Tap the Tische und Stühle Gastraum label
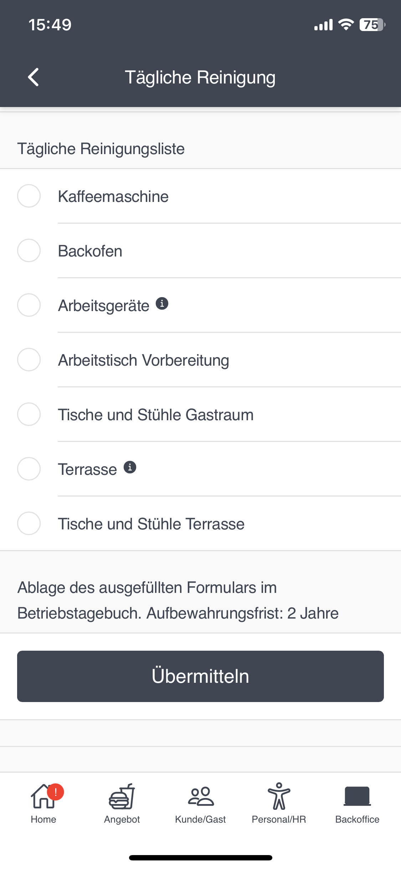Viewport: 401px width, 869px height. 156,415
